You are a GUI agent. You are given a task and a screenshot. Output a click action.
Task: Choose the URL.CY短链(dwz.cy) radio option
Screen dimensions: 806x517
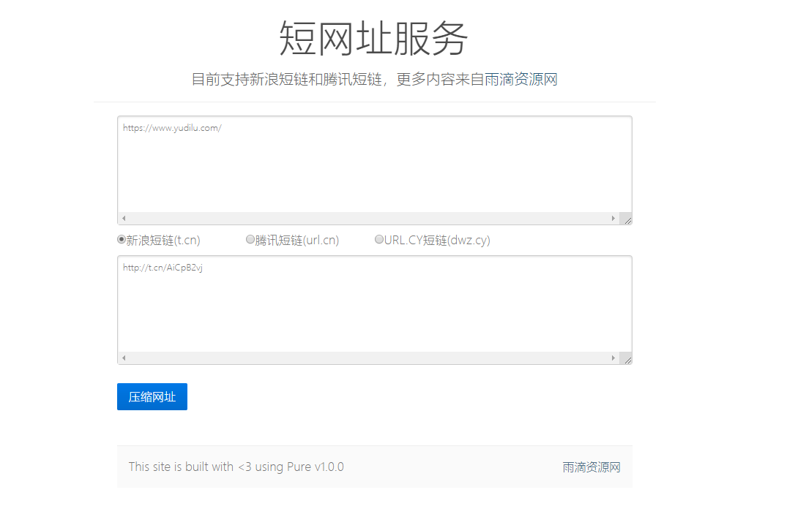pos(378,239)
